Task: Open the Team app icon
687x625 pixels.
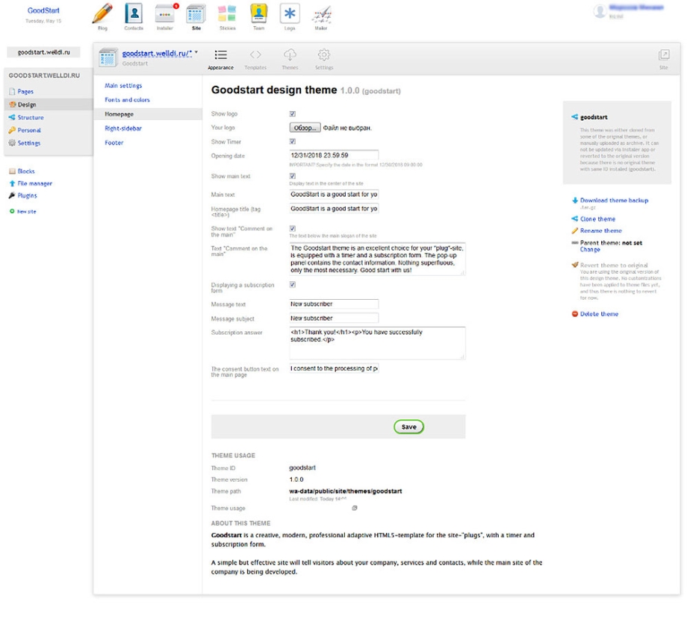Action: 258,14
